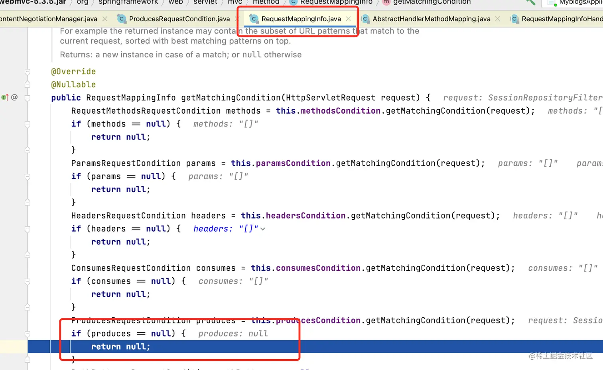Open the springframework breadcrumb entry

128,2
